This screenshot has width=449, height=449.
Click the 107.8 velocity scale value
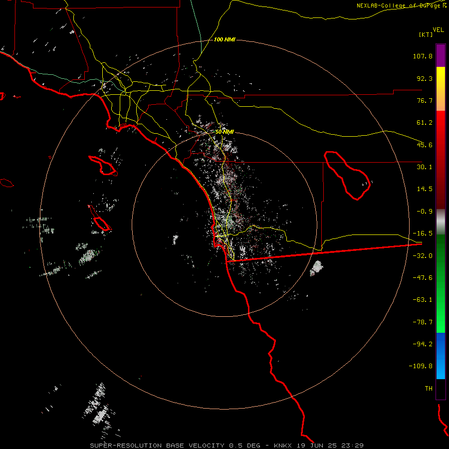(x=423, y=56)
